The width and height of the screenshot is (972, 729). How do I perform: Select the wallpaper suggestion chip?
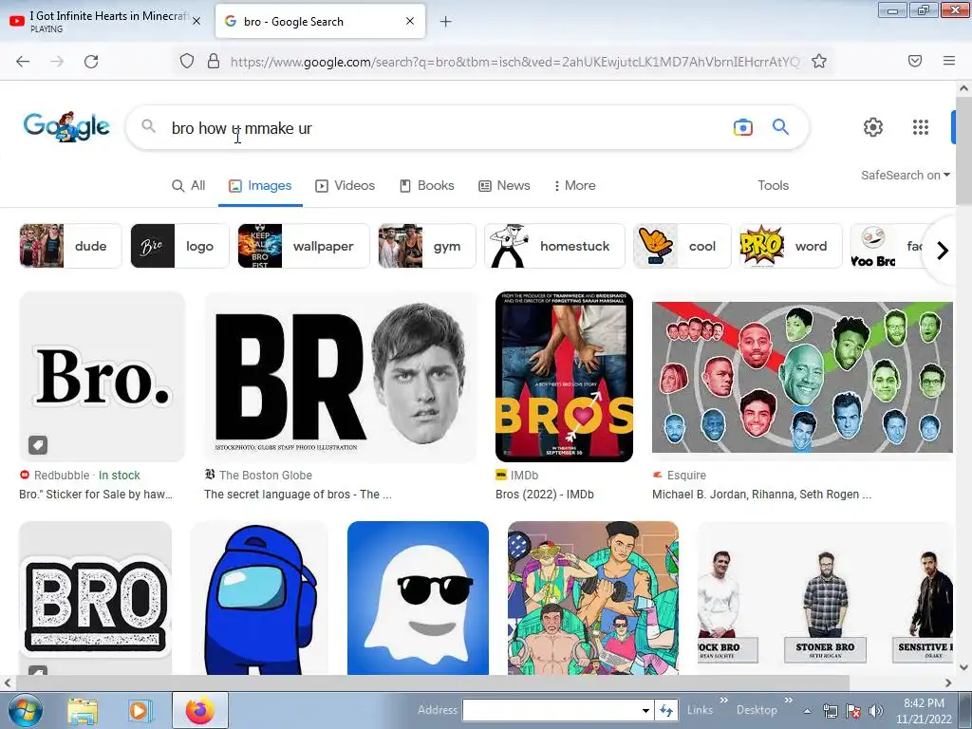(303, 246)
